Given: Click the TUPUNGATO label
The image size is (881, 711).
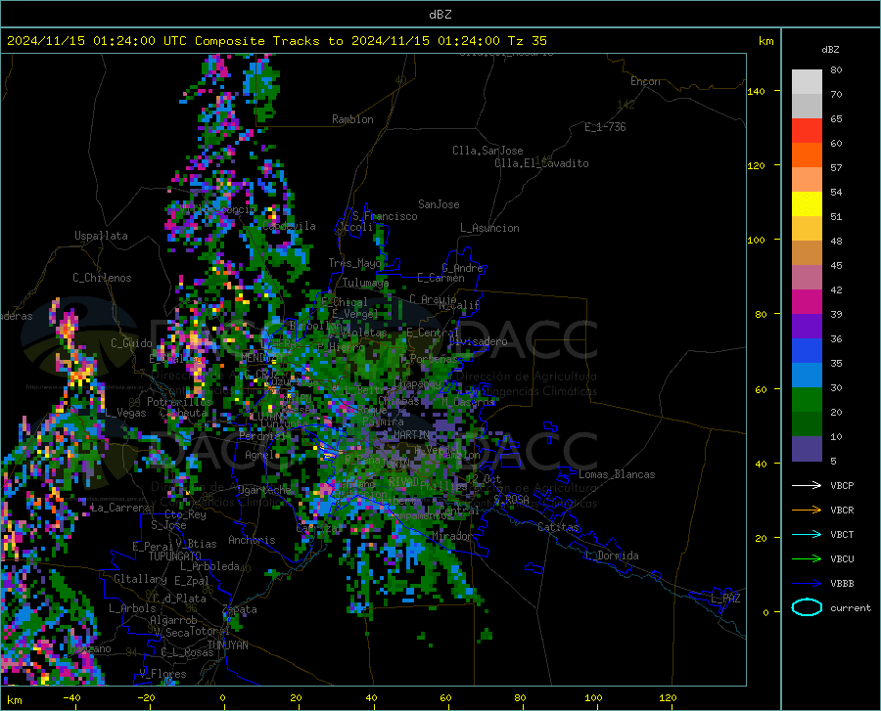Looking at the screenshot, I should (x=175, y=556).
